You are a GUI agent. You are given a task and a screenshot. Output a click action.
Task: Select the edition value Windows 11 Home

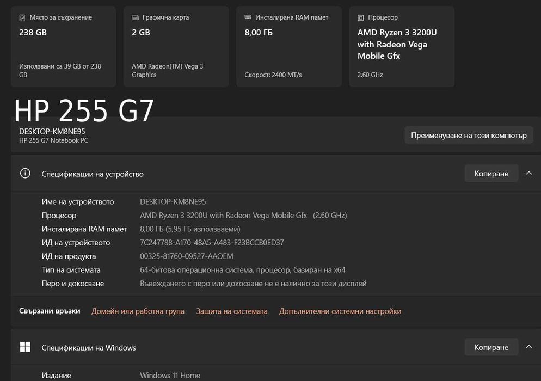coord(170,375)
